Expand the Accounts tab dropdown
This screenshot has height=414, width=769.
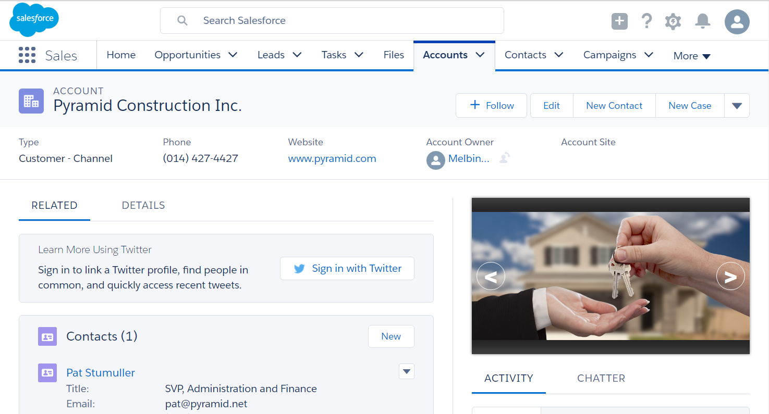[480, 55]
